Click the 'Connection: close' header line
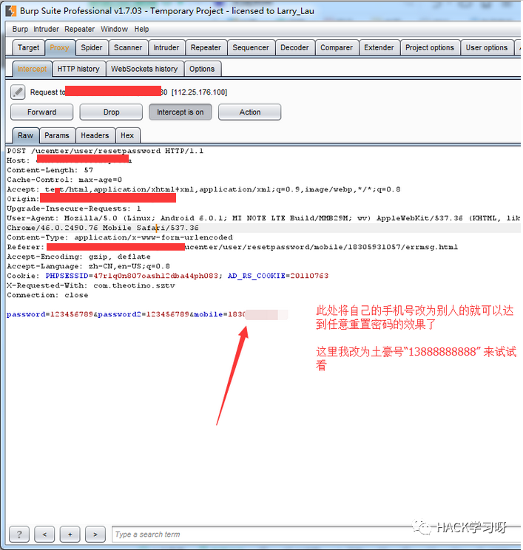 click(x=47, y=295)
